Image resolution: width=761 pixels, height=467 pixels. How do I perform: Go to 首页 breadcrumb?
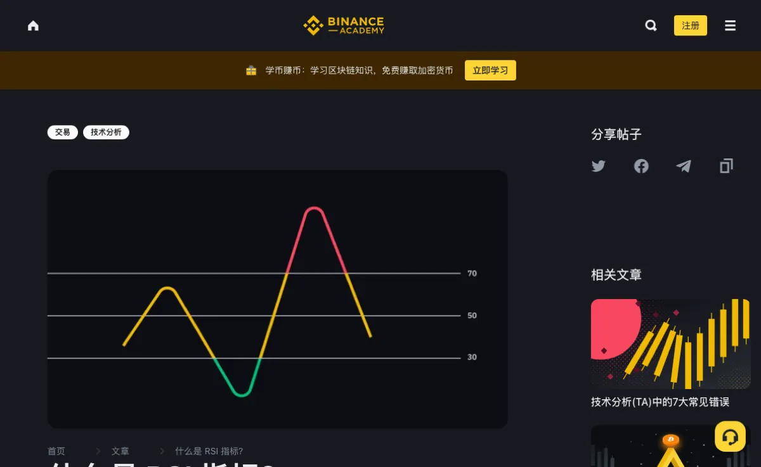[x=56, y=451]
